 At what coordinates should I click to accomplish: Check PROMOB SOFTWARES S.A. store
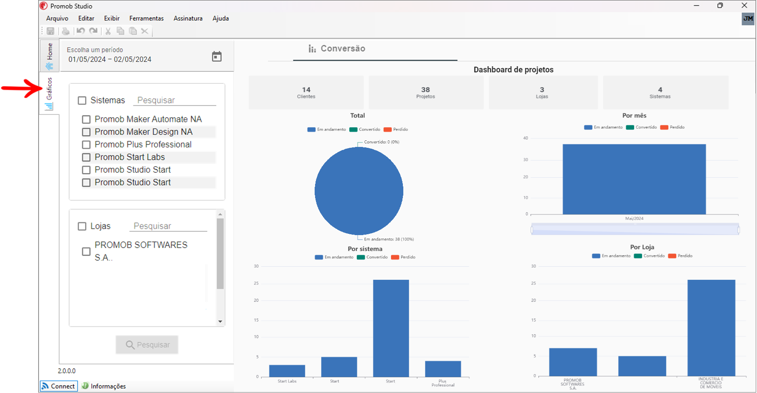point(86,252)
